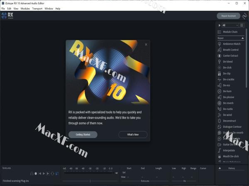The height and width of the screenshot is (186, 249).
Task: Open the All module filter dropdown
Action: pos(230,25)
